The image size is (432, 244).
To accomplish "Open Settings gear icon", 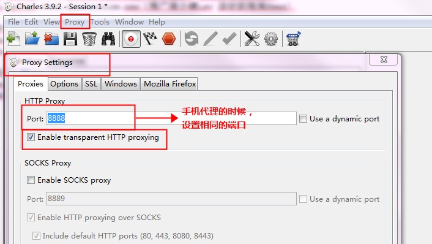I will click(271, 39).
